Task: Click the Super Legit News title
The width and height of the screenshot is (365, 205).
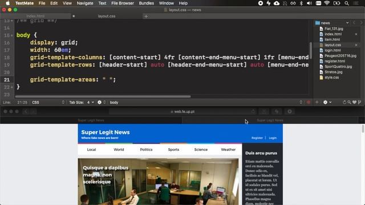Action: pyautogui.click(x=106, y=132)
